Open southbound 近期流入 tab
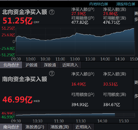138x130 pixels. click(x=83, y=127)
